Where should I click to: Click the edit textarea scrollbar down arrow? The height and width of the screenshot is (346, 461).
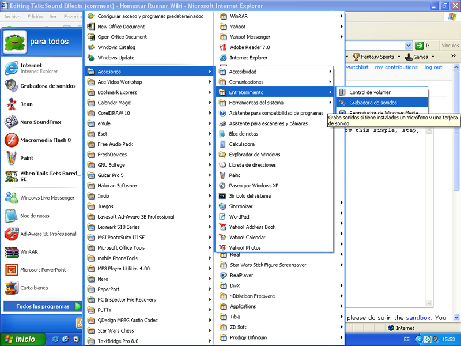429,303
